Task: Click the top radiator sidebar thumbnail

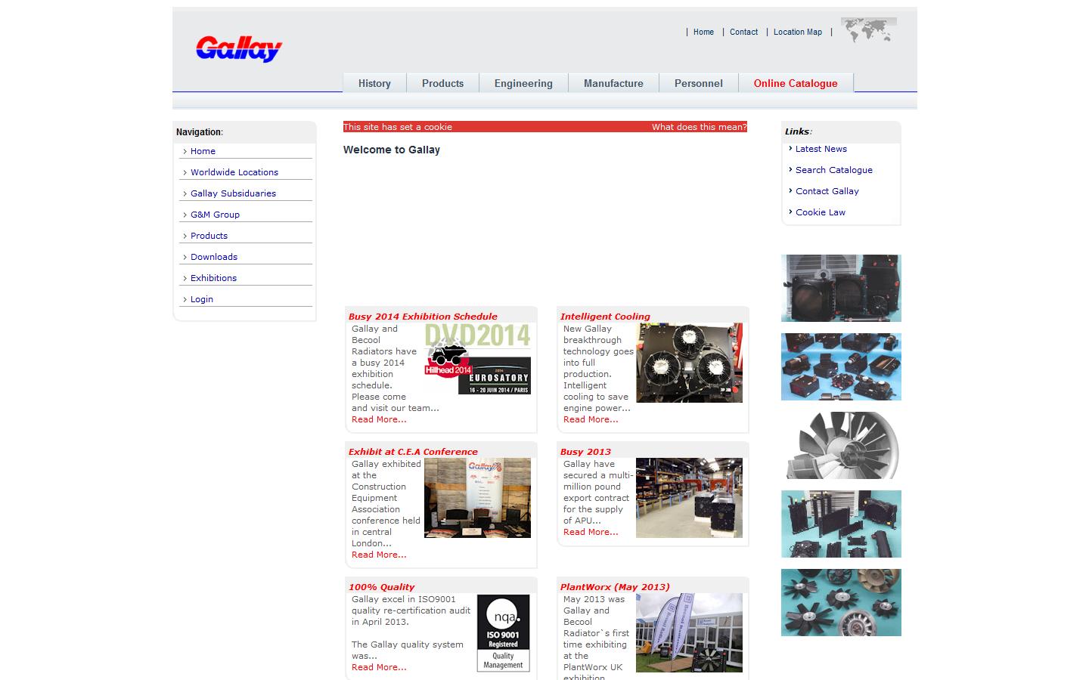Action: [x=841, y=288]
